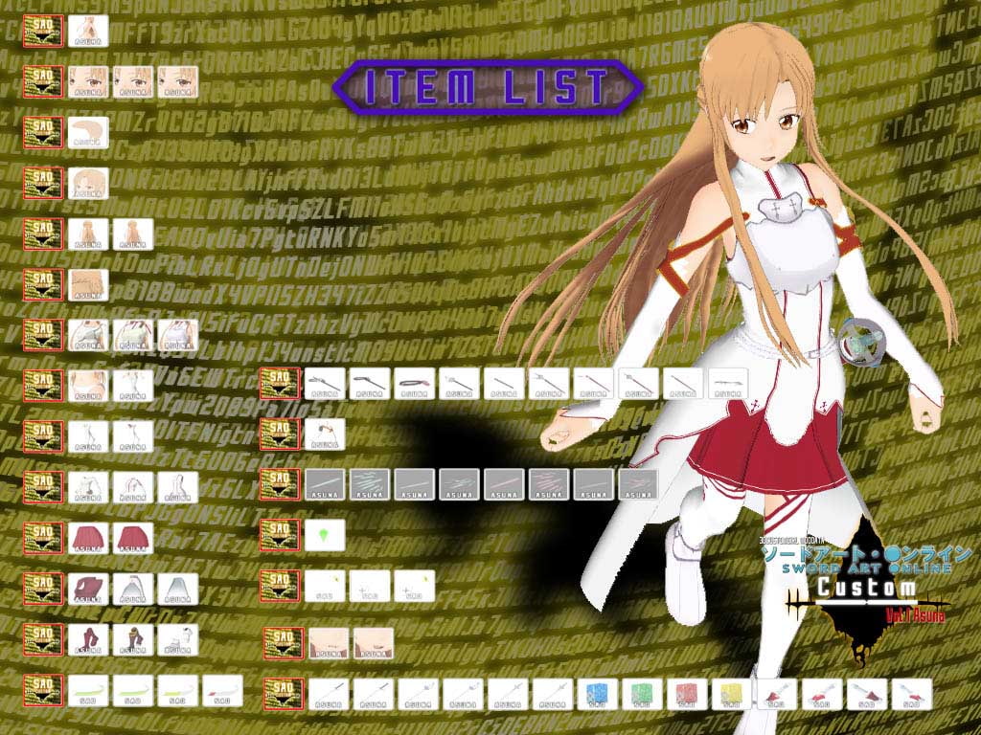981x735 pixels.
Task: Pick the red cube thumbnail
Action: pos(687,695)
